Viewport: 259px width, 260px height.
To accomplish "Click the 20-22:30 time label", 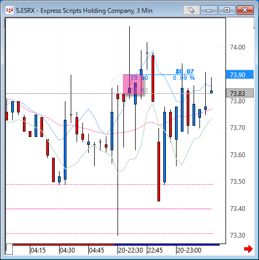I will coord(131,250).
